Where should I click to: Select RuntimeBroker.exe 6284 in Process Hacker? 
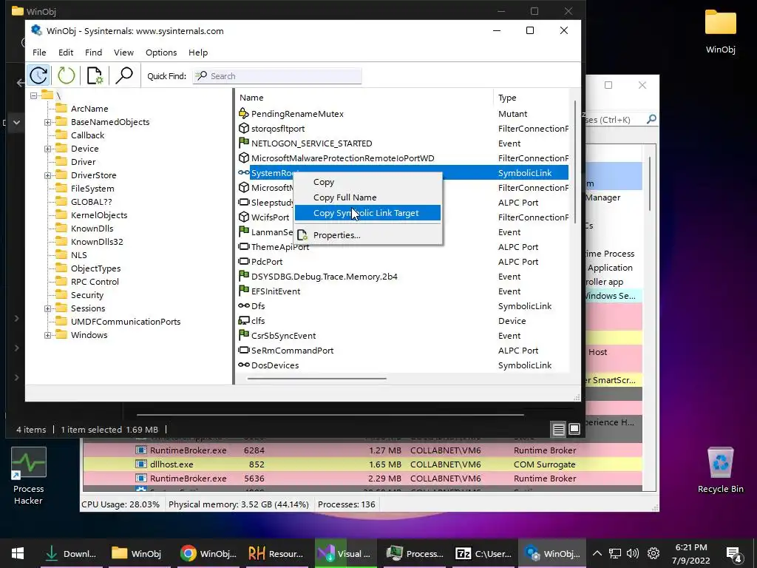(362, 450)
